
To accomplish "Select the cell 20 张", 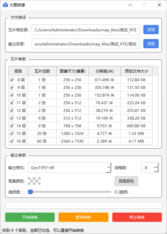I will [42, 133].
